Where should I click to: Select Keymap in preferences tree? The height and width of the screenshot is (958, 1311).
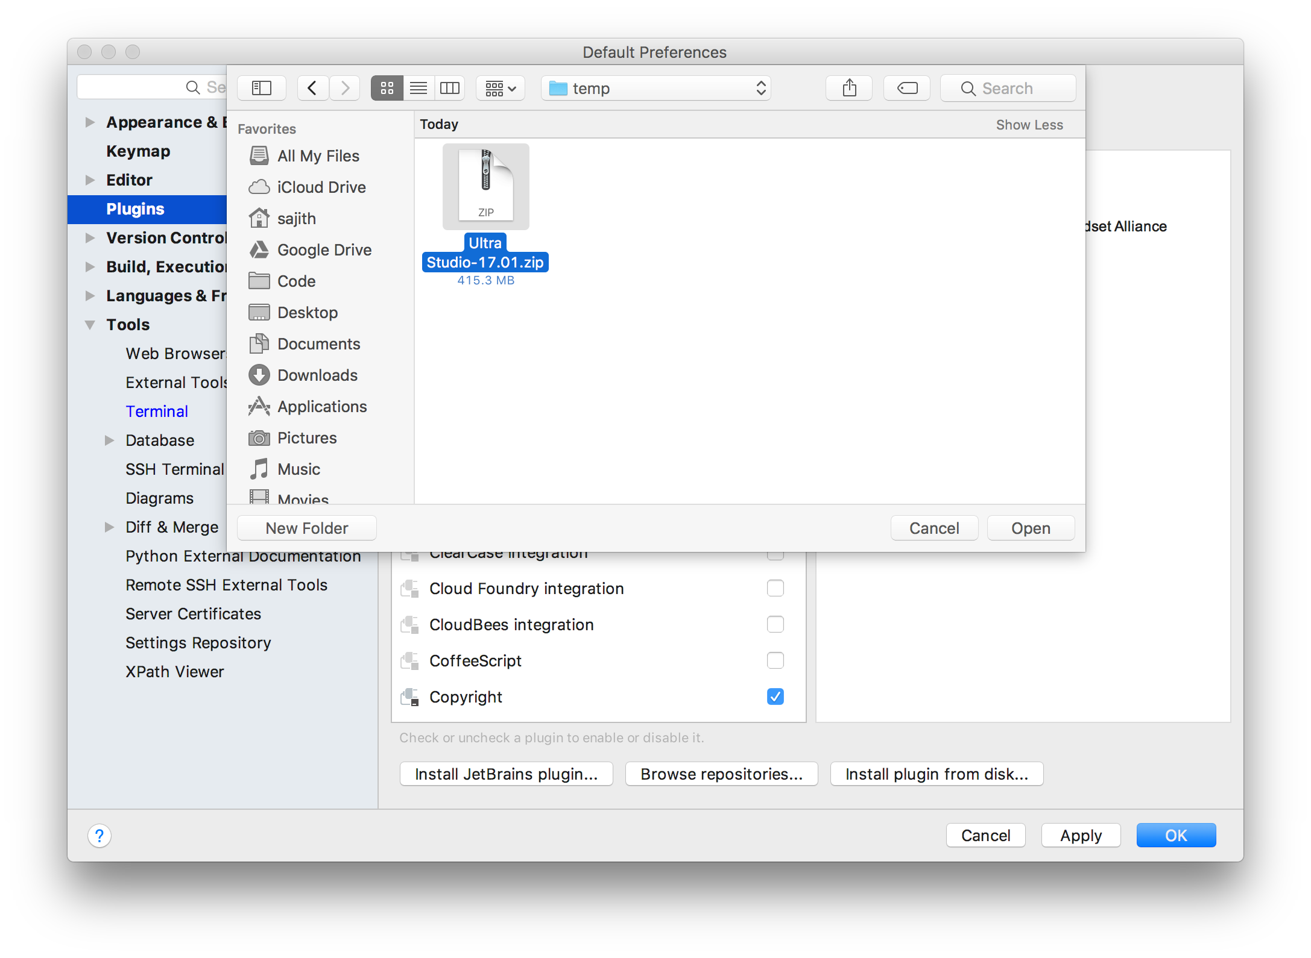pos(138,151)
